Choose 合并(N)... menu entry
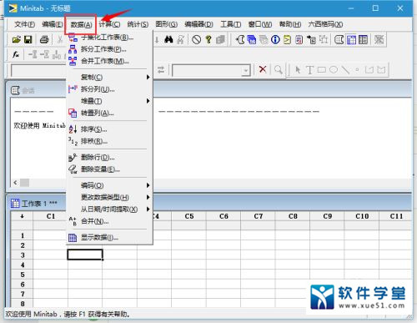This screenshot has height=323, width=417. coord(109,221)
